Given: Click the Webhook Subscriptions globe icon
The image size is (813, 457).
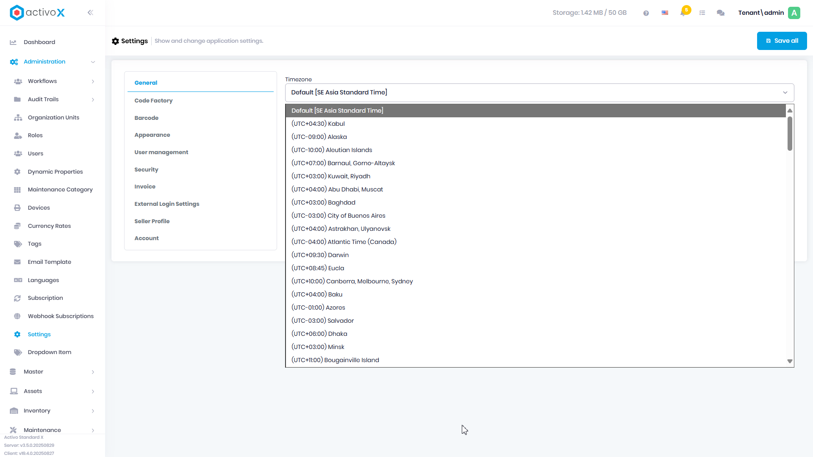Looking at the screenshot, I should click(x=17, y=316).
